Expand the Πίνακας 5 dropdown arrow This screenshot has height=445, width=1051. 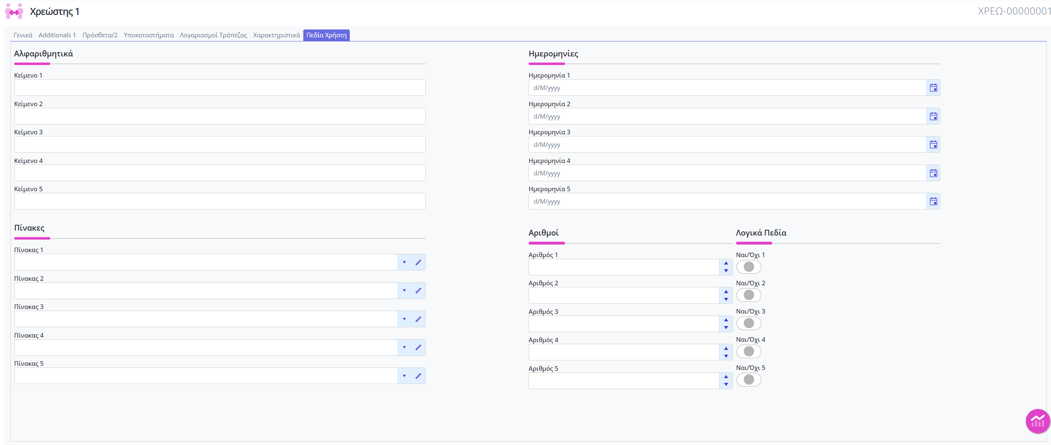coord(404,376)
